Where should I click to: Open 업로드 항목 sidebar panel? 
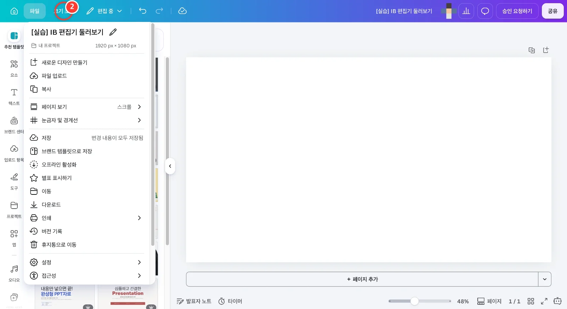click(14, 153)
